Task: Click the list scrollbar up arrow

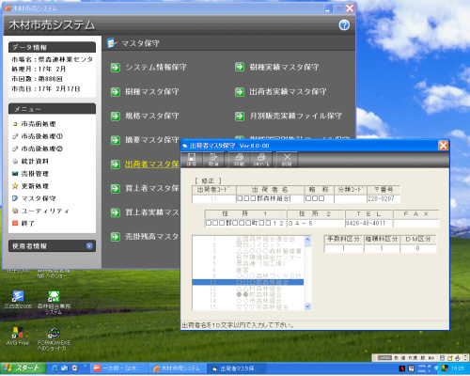Action: pos(307,239)
